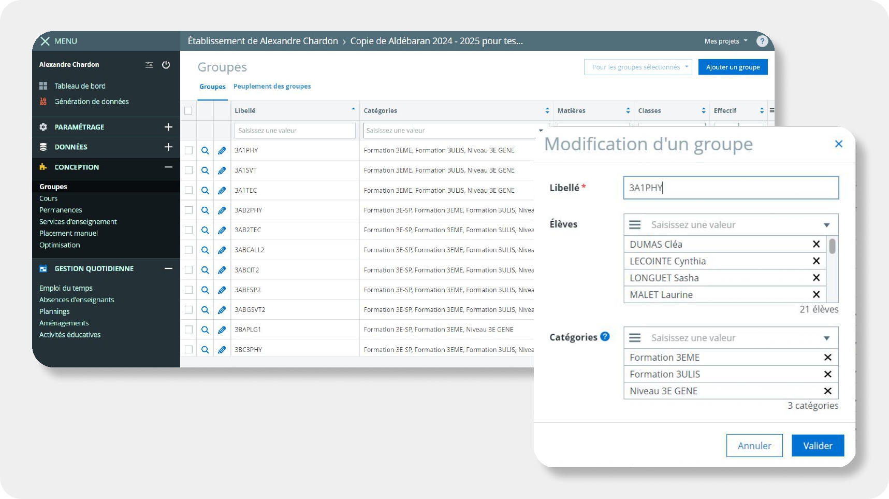Remove category Niveau 3E GENE
This screenshot has height=499, width=889.
827,391
